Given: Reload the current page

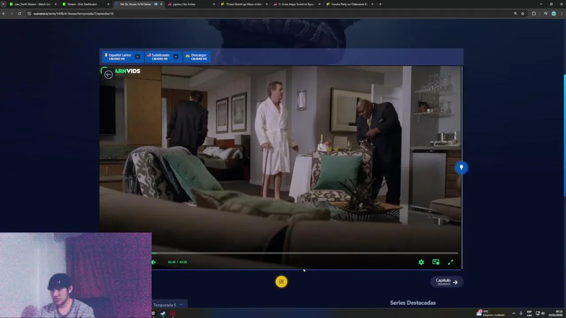Looking at the screenshot, I should coord(19,14).
